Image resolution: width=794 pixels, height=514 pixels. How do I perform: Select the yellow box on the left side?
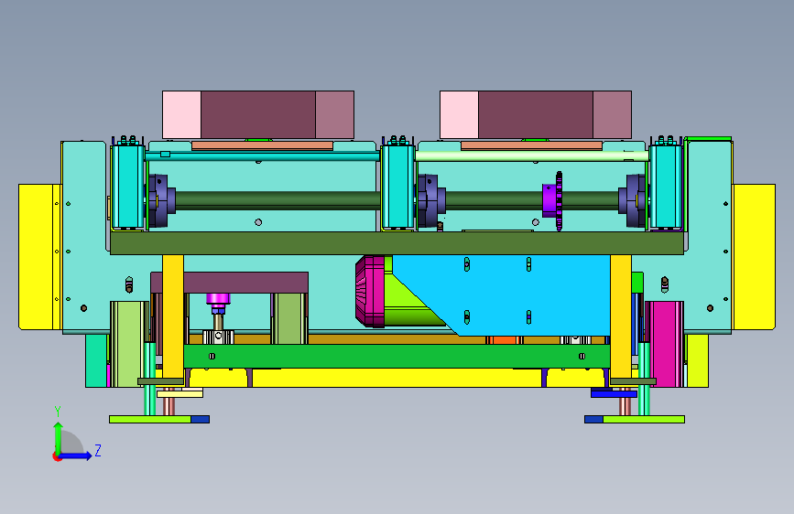coord(40,256)
